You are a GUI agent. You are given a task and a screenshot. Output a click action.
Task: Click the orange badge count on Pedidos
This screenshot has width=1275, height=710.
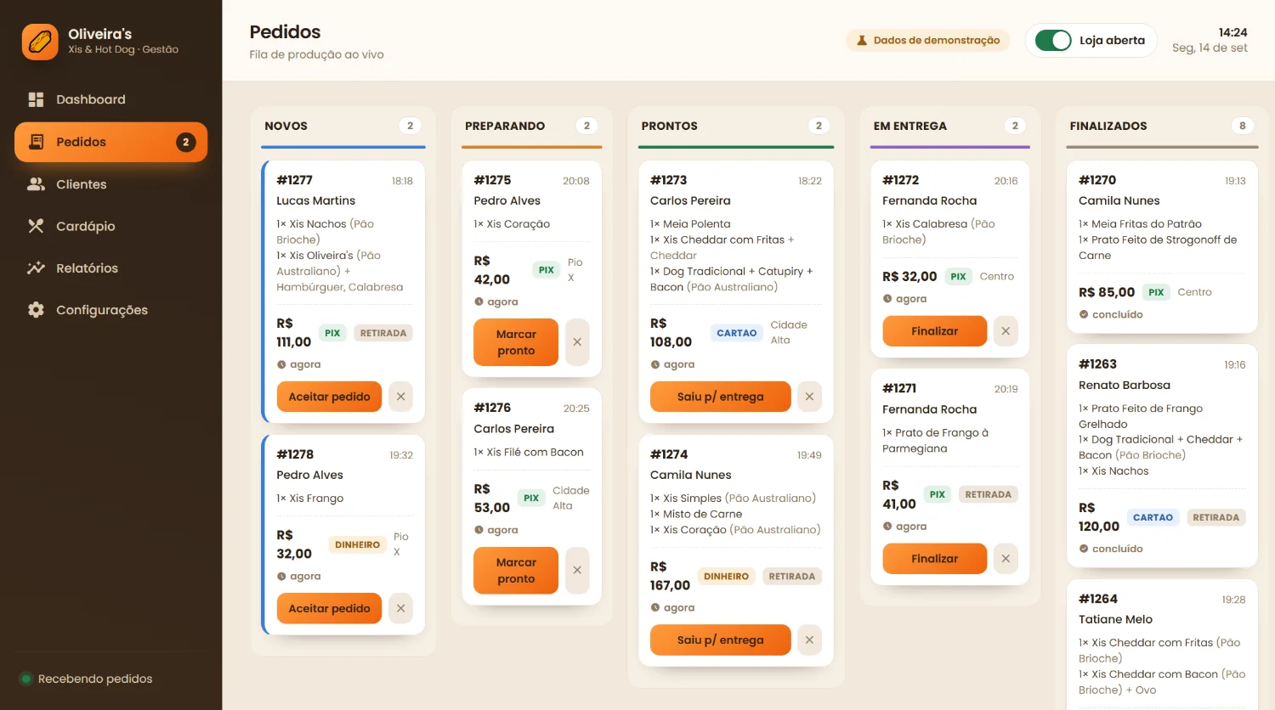186,142
